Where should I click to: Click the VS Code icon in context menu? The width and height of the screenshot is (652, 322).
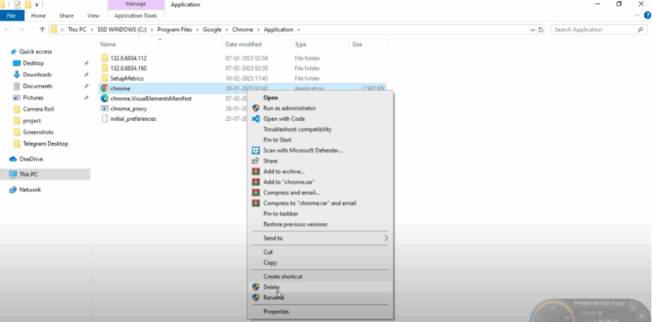click(x=256, y=118)
